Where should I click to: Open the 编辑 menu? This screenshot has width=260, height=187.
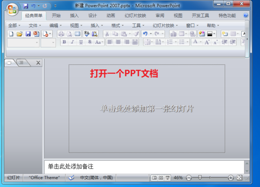tap(55, 26)
